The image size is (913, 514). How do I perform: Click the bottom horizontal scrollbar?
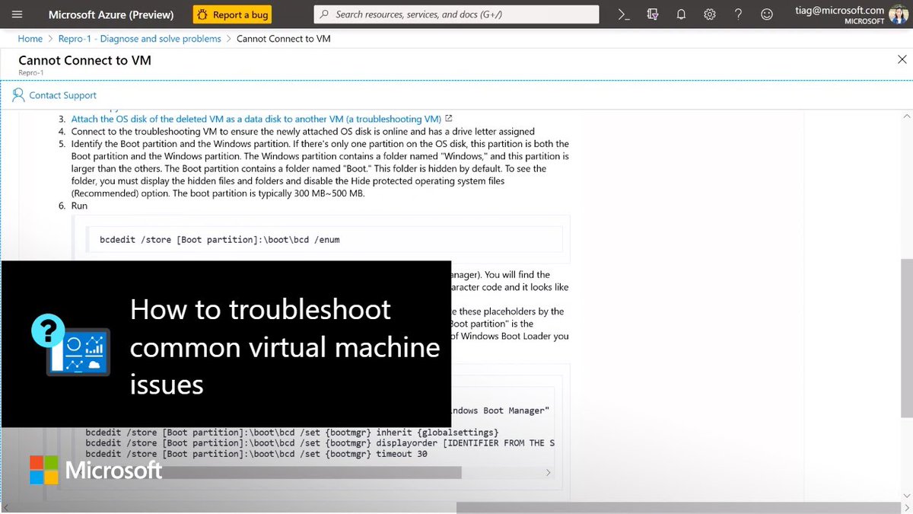point(679,507)
